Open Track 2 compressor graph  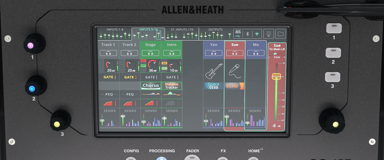point(129,103)
